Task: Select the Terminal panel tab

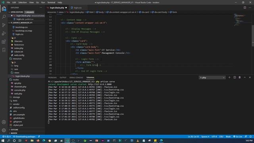Action: click(90, 77)
